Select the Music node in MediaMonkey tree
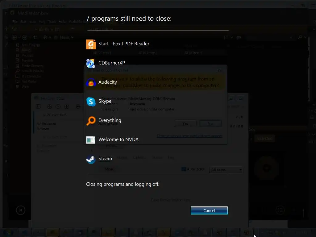Image resolution: width=316 pixels, height=237 pixels. pyautogui.click(x=26, y=50)
